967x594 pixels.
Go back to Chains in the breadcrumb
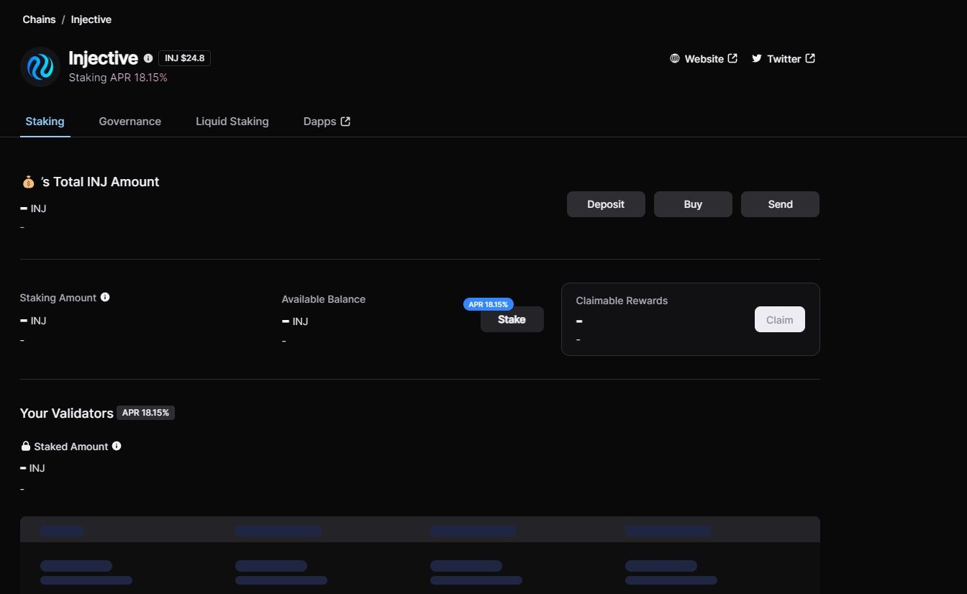(x=39, y=19)
